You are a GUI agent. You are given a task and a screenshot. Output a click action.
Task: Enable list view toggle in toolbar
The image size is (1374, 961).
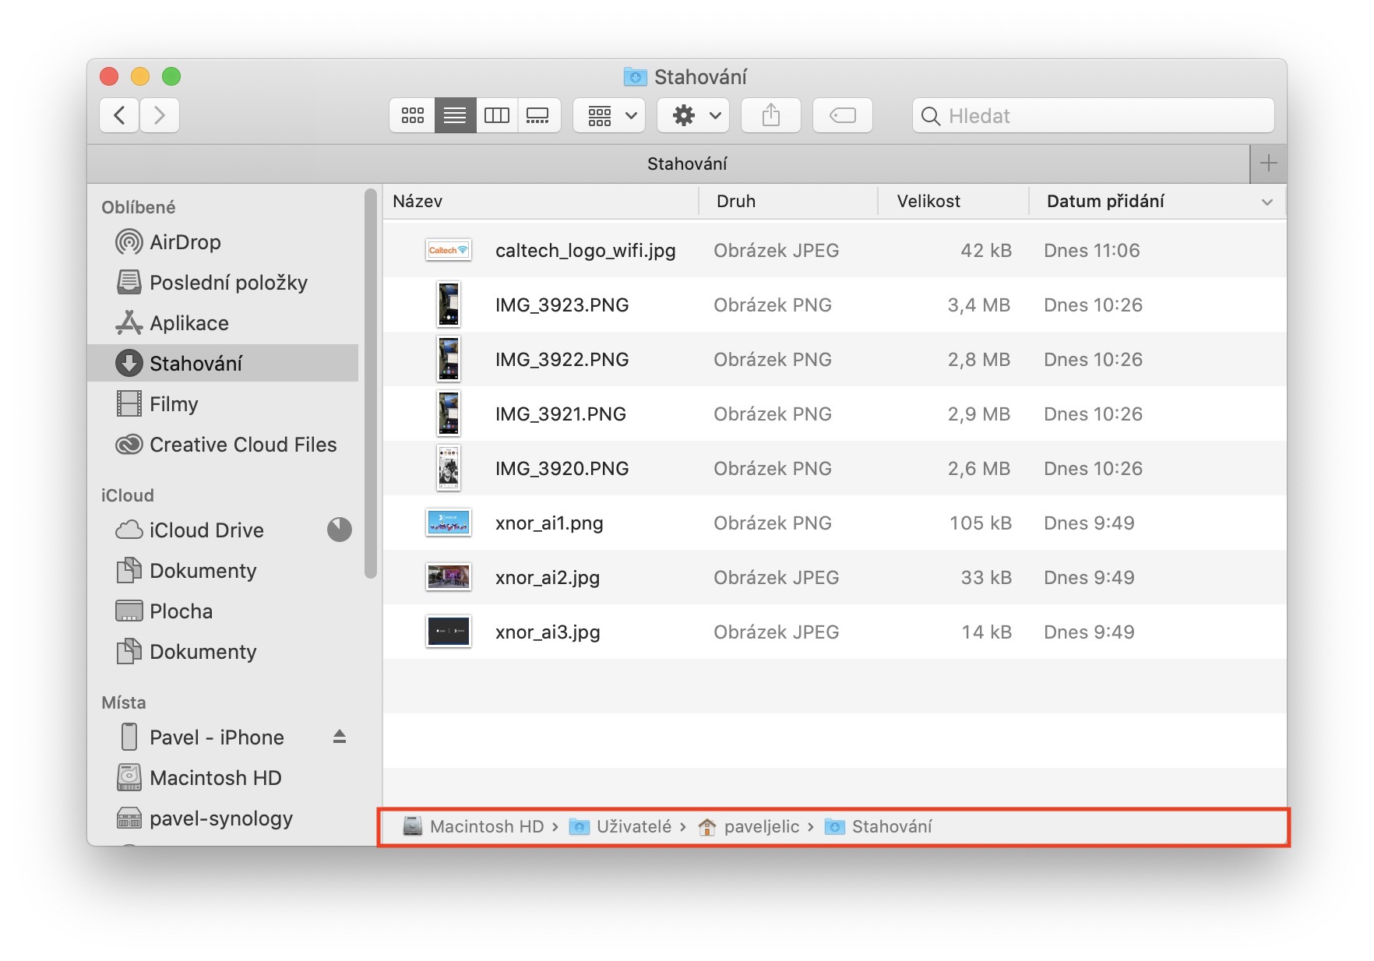coord(455,116)
